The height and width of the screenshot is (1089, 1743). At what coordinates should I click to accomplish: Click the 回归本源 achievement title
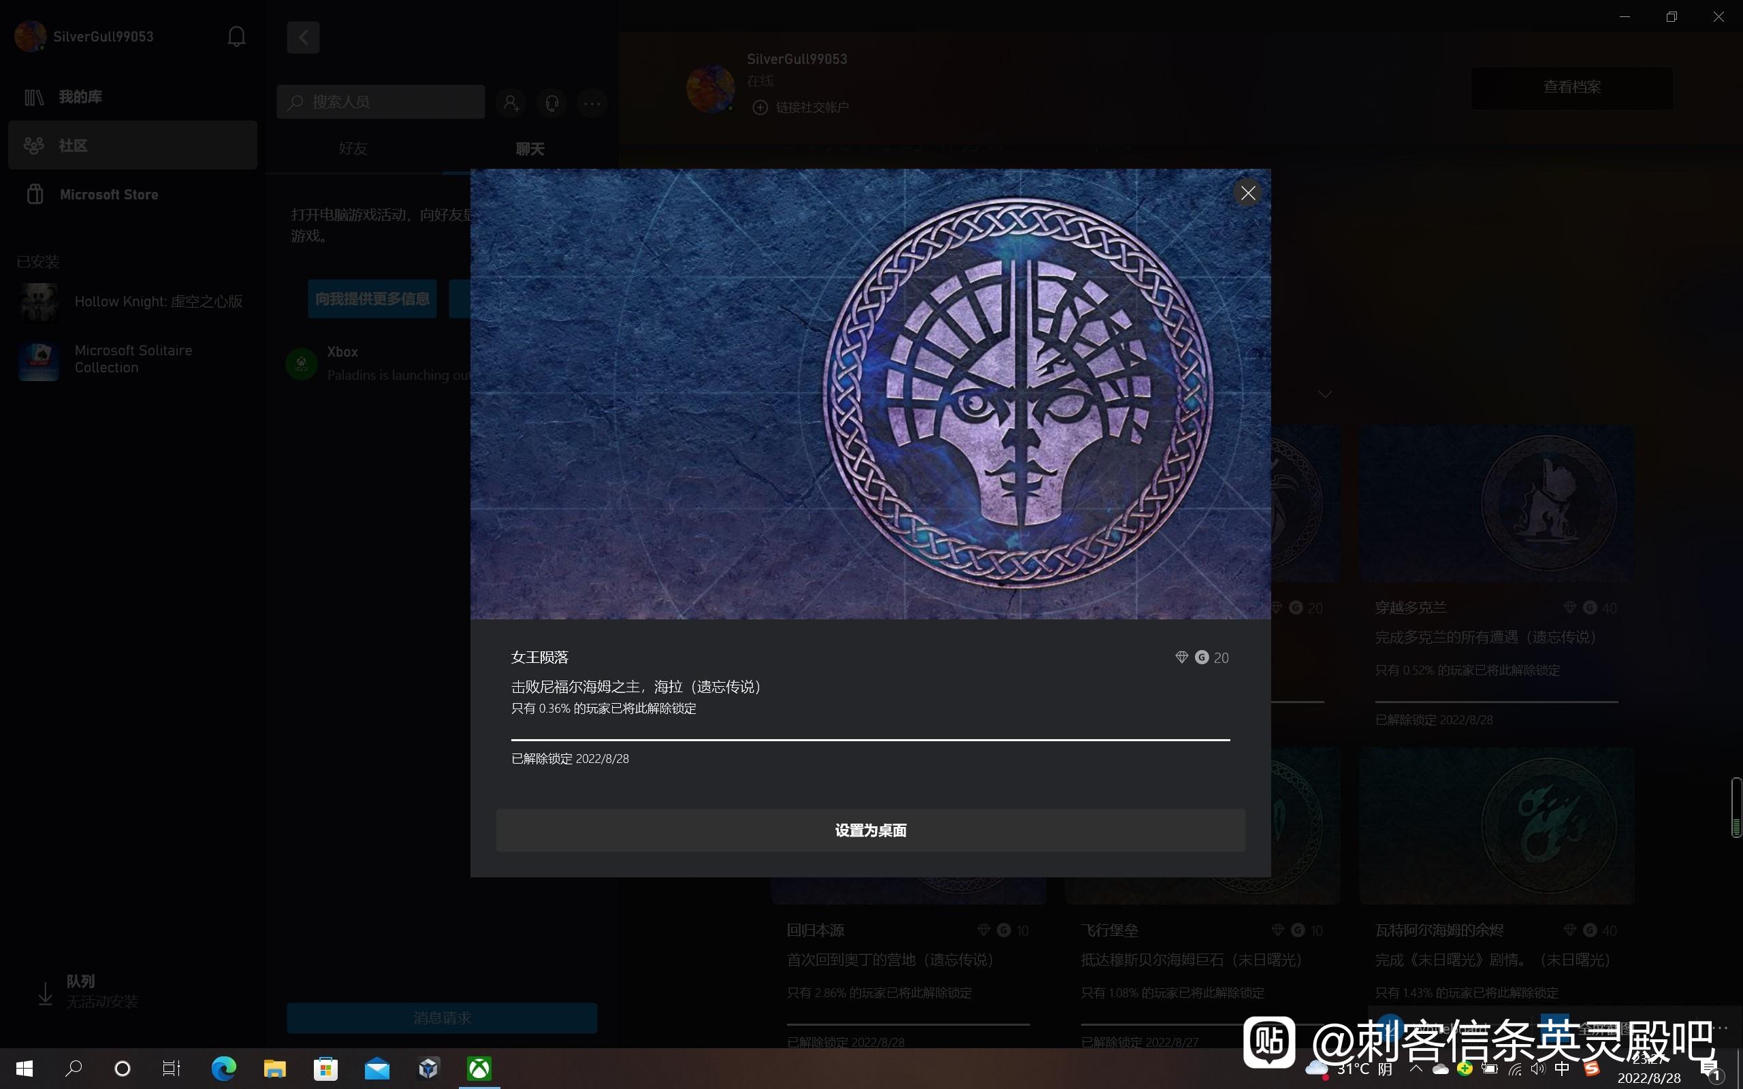(x=815, y=930)
